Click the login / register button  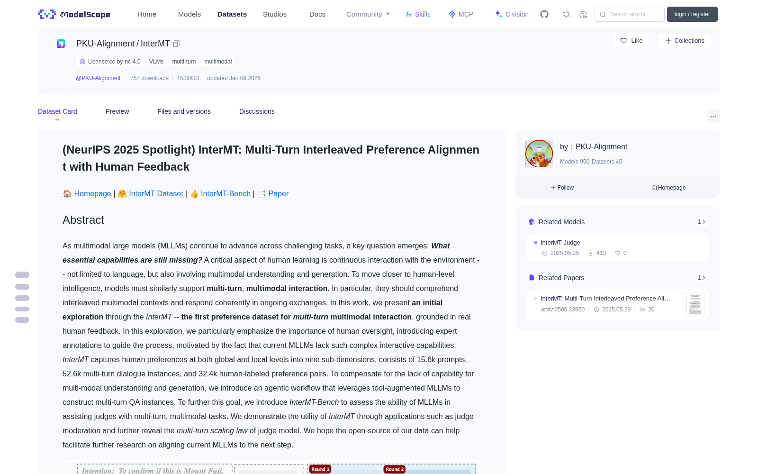pos(692,14)
